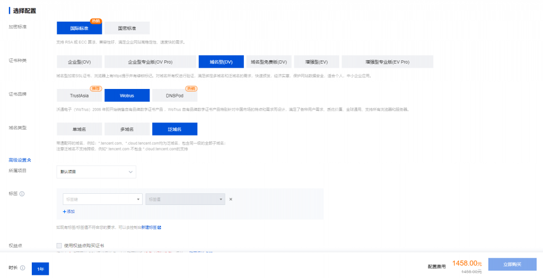Open the 标签值 tag value dropdown
The image size is (543, 278).
185,199
